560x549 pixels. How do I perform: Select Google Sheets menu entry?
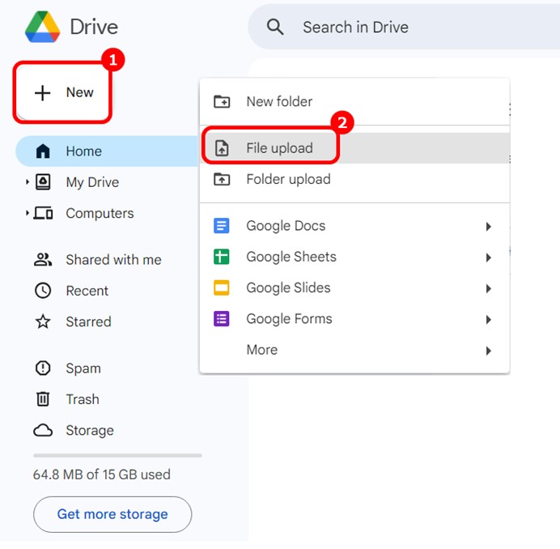tap(354, 257)
